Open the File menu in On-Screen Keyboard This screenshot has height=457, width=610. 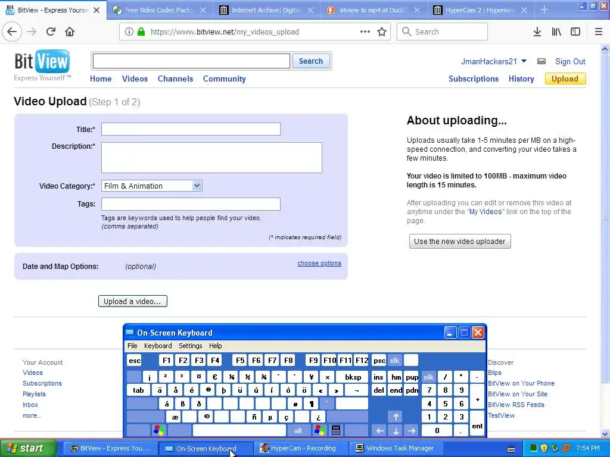[132, 346]
